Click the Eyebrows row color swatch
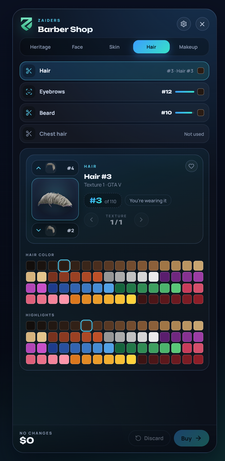This screenshot has height=461, width=225. 201,92
